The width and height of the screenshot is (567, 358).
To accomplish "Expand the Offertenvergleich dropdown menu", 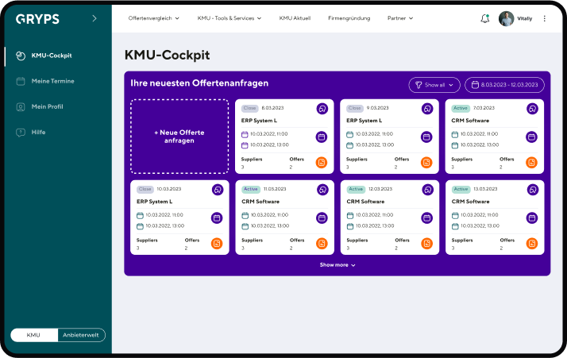I will (154, 18).
